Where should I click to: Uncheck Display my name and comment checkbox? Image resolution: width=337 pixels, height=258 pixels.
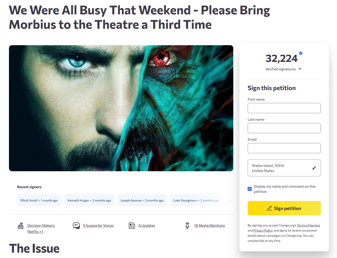coord(250,189)
